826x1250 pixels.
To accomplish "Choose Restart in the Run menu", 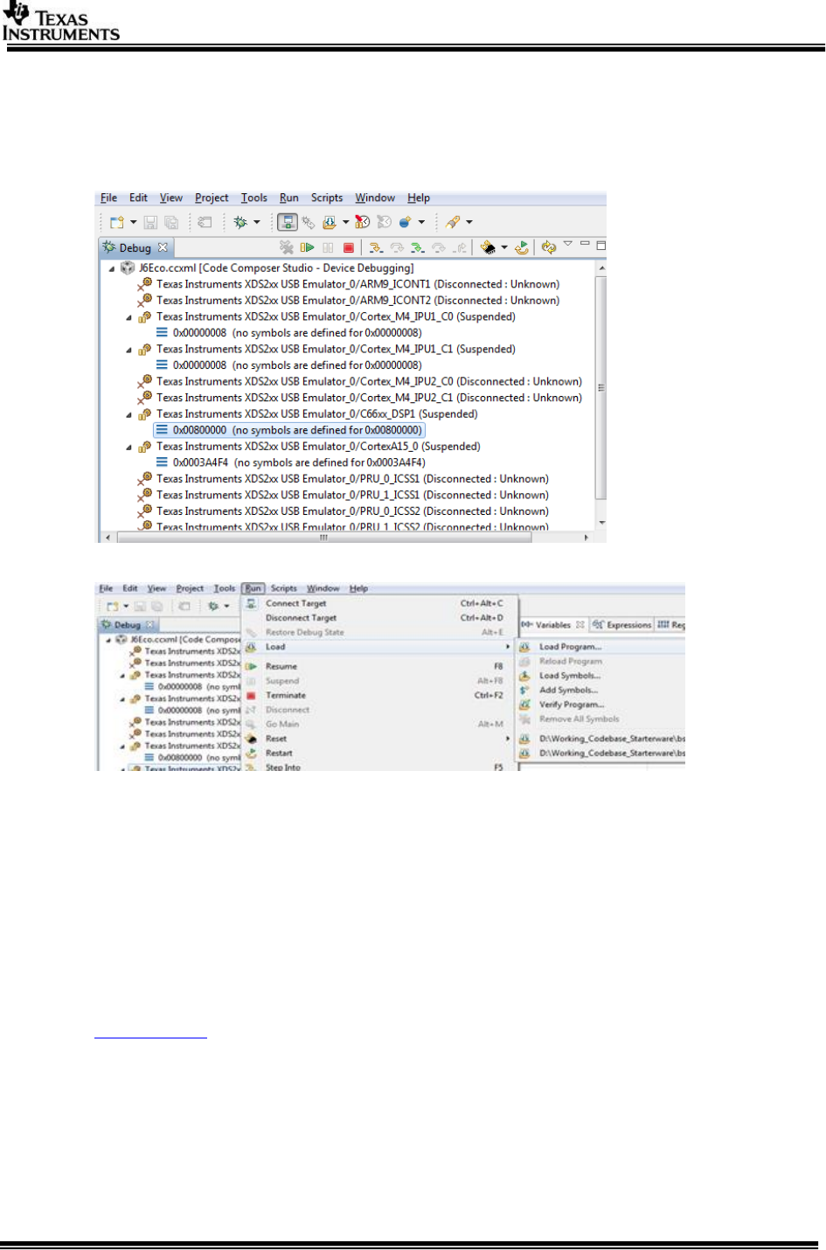I will coord(279,753).
